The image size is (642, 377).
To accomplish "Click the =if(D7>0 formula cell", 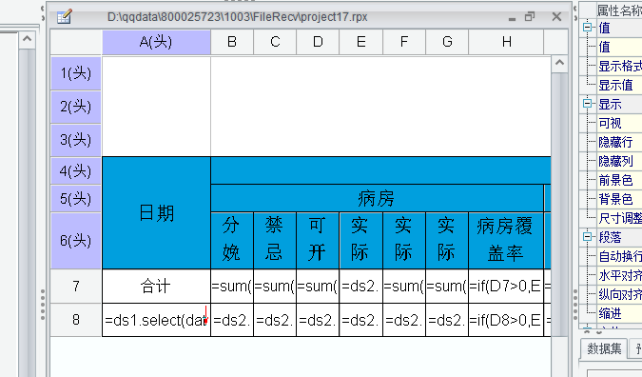I will pos(506,286).
